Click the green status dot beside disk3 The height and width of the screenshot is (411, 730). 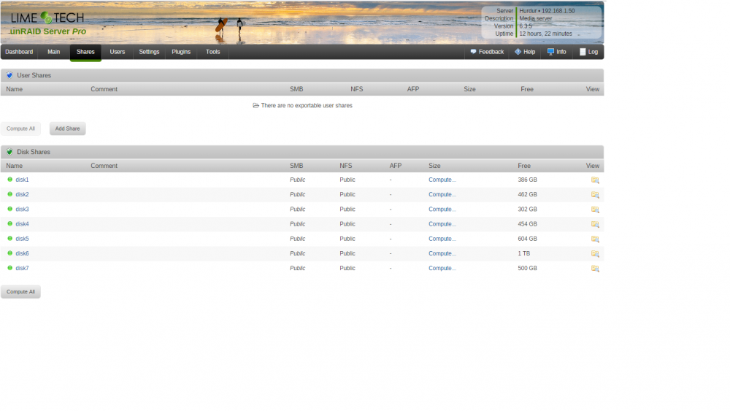click(9, 209)
